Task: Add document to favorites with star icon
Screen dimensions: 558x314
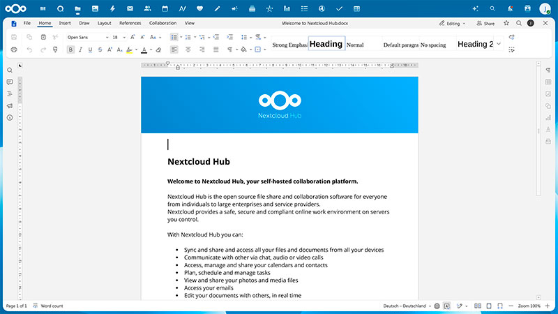Action: [506, 23]
